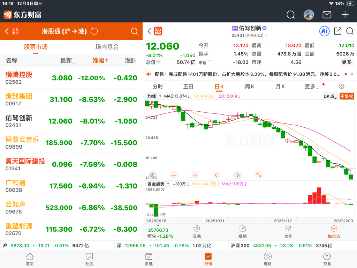Open chart settings gear
Image resolution: width=357 pixels, height=268 pixels.
pyautogui.click(x=341, y=87)
